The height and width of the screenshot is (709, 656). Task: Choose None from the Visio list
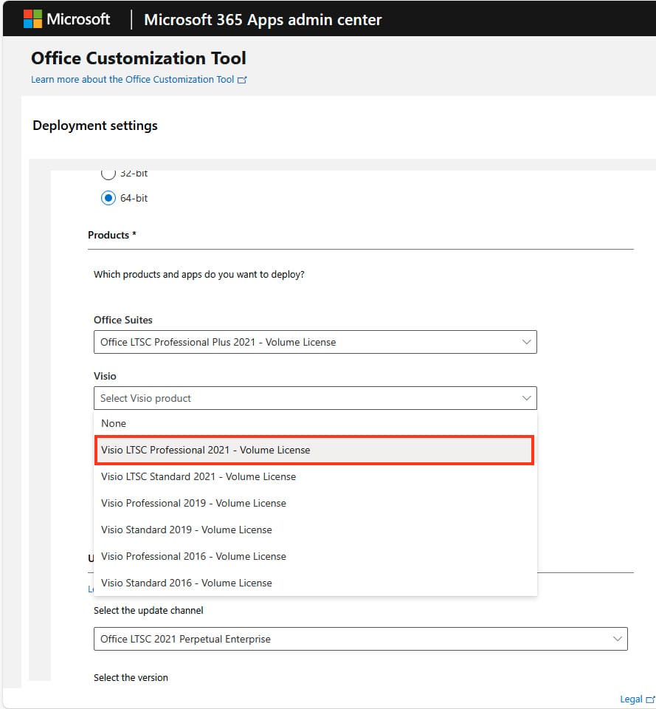[x=114, y=423]
